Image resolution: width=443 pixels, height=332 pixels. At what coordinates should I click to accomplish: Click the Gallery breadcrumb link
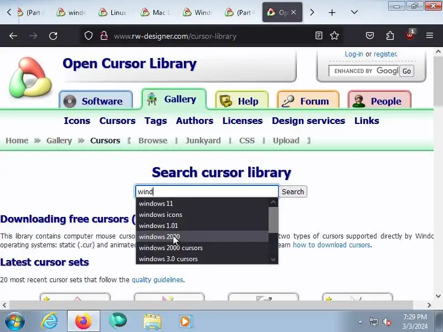(x=59, y=141)
